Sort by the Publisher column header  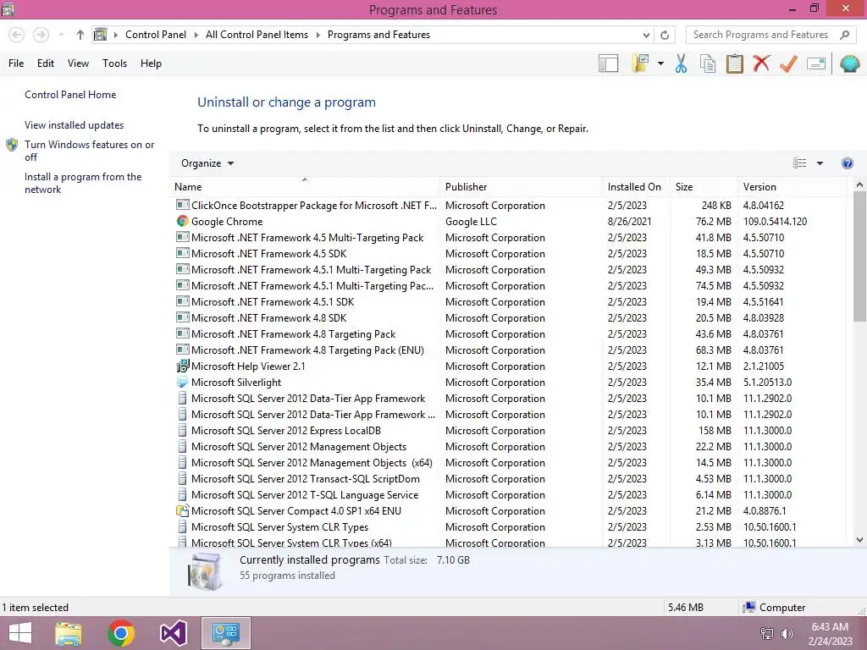pyautogui.click(x=521, y=187)
